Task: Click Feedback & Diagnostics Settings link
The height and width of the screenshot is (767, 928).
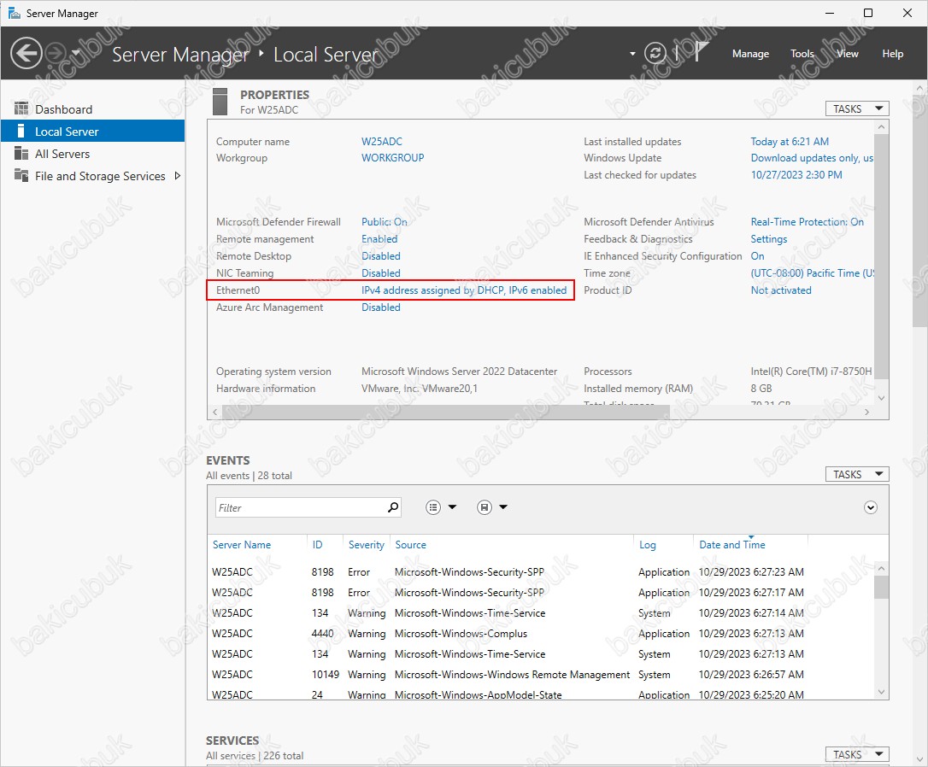Action: click(x=769, y=239)
